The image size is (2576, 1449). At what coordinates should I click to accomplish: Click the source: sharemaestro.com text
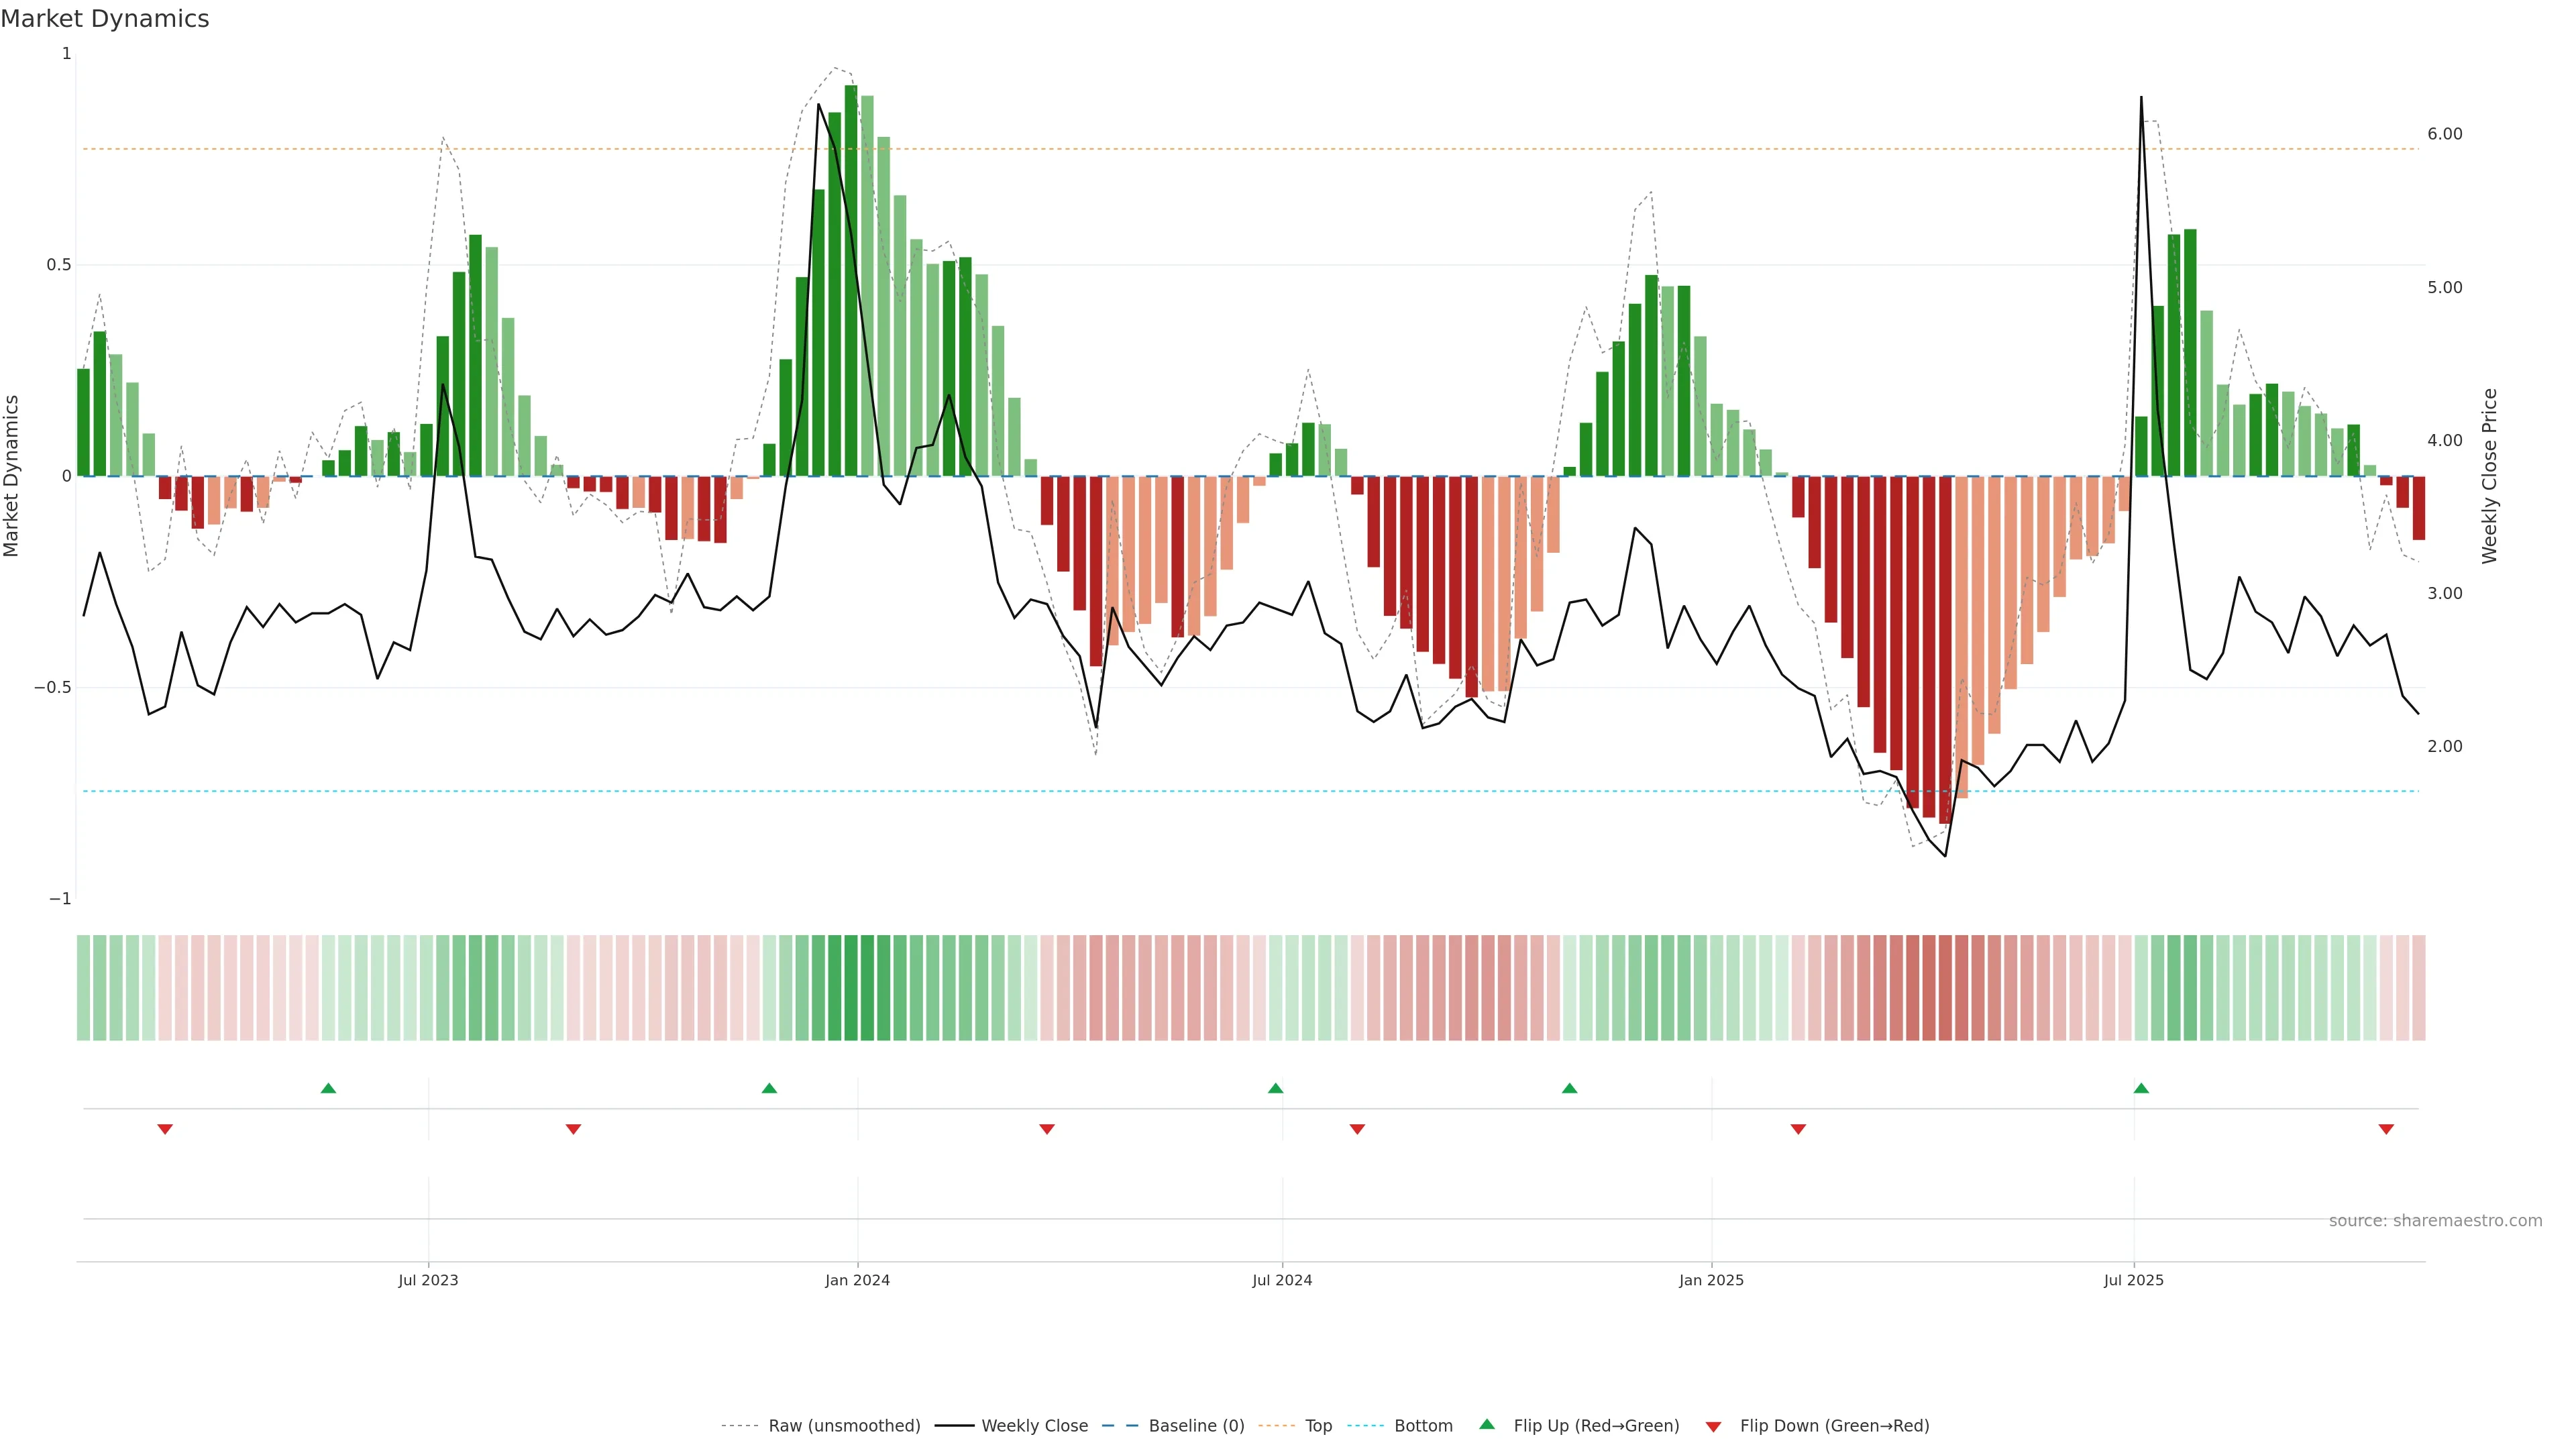click(2435, 1221)
